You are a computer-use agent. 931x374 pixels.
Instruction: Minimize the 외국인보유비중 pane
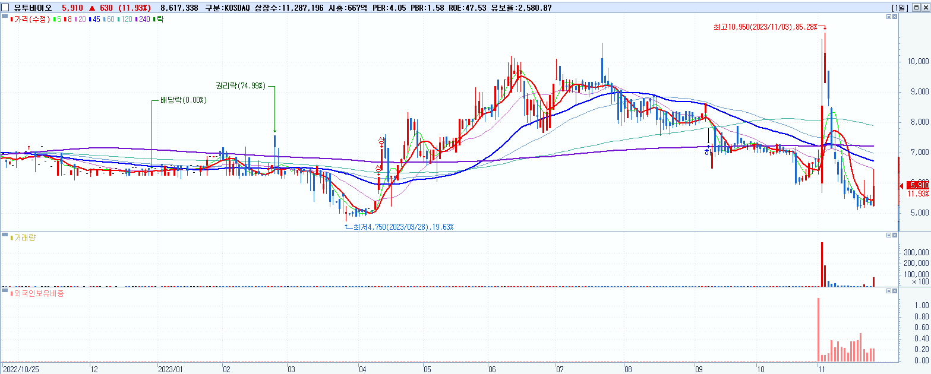[889, 291]
